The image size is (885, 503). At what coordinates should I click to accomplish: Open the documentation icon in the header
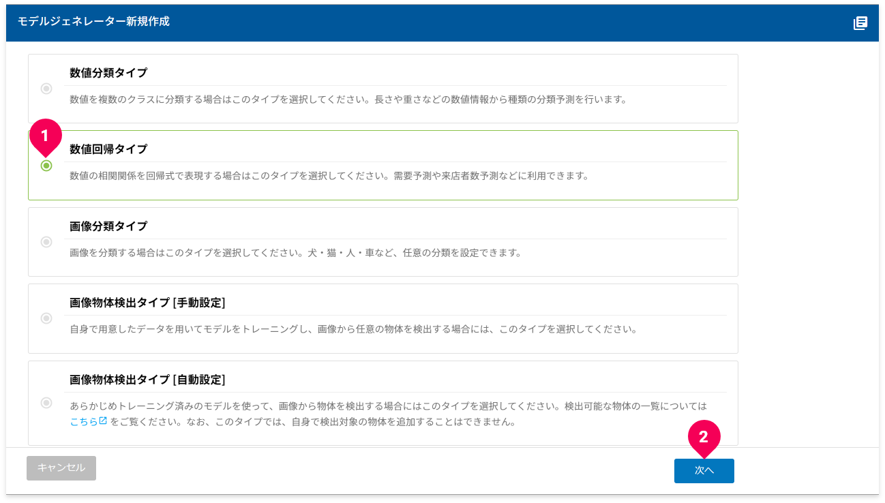coord(860,23)
